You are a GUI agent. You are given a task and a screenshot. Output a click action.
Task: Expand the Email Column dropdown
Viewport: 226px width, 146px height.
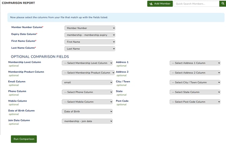pos(87,82)
